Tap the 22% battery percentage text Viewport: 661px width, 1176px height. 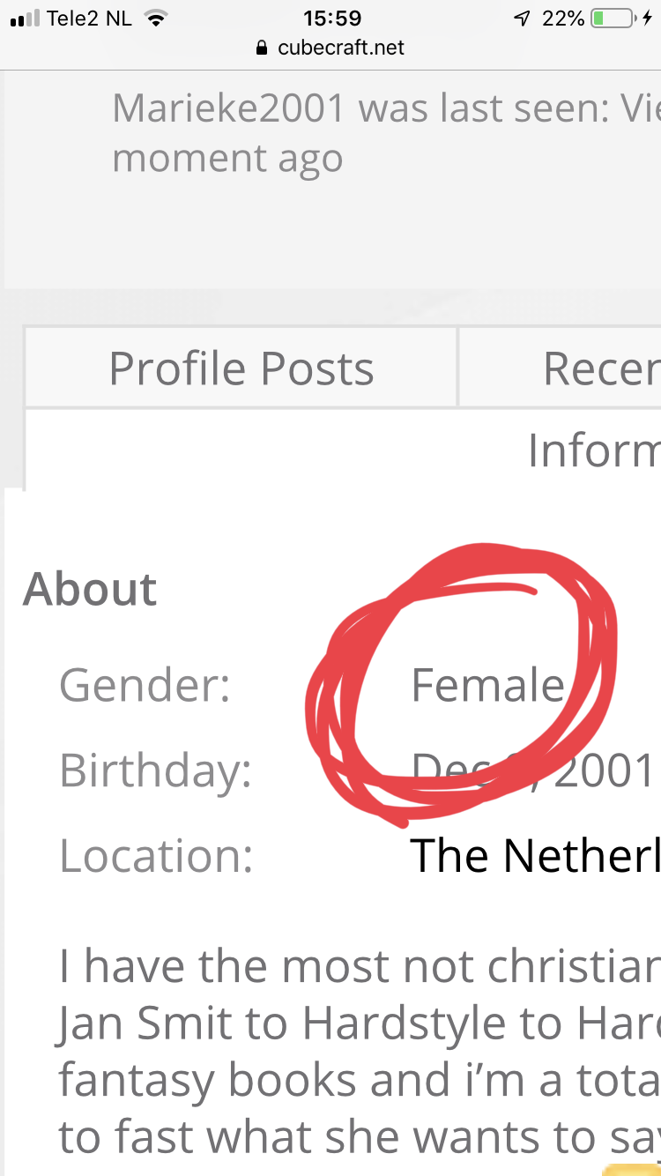[x=563, y=19]
